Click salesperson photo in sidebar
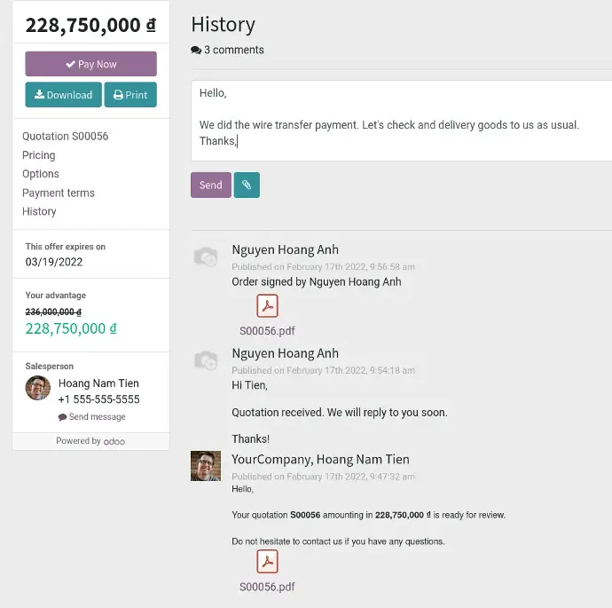 coord(37,388)
